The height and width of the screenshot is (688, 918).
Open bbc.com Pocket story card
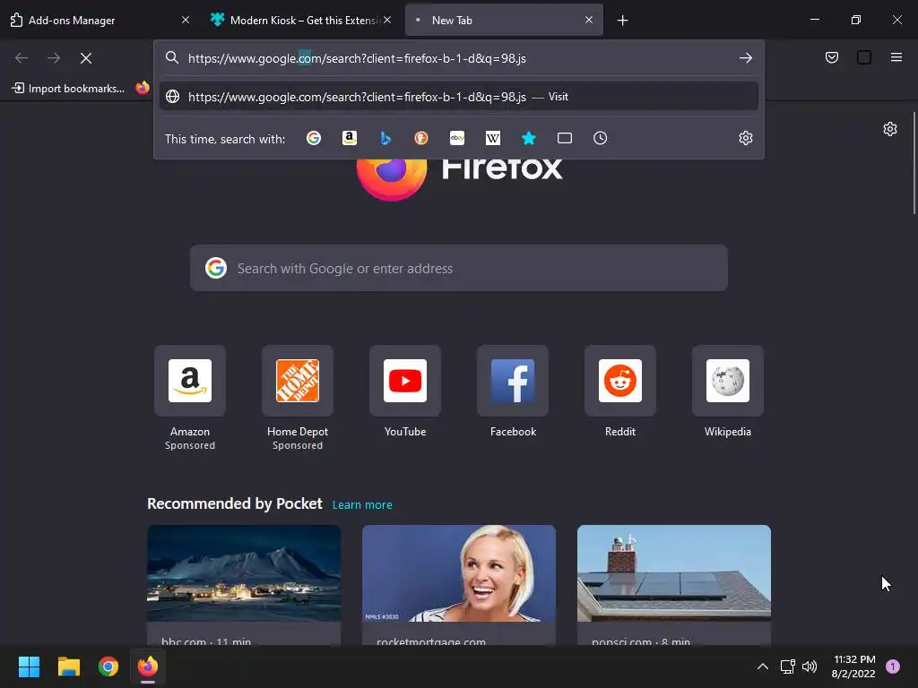(x=244, y=585)
